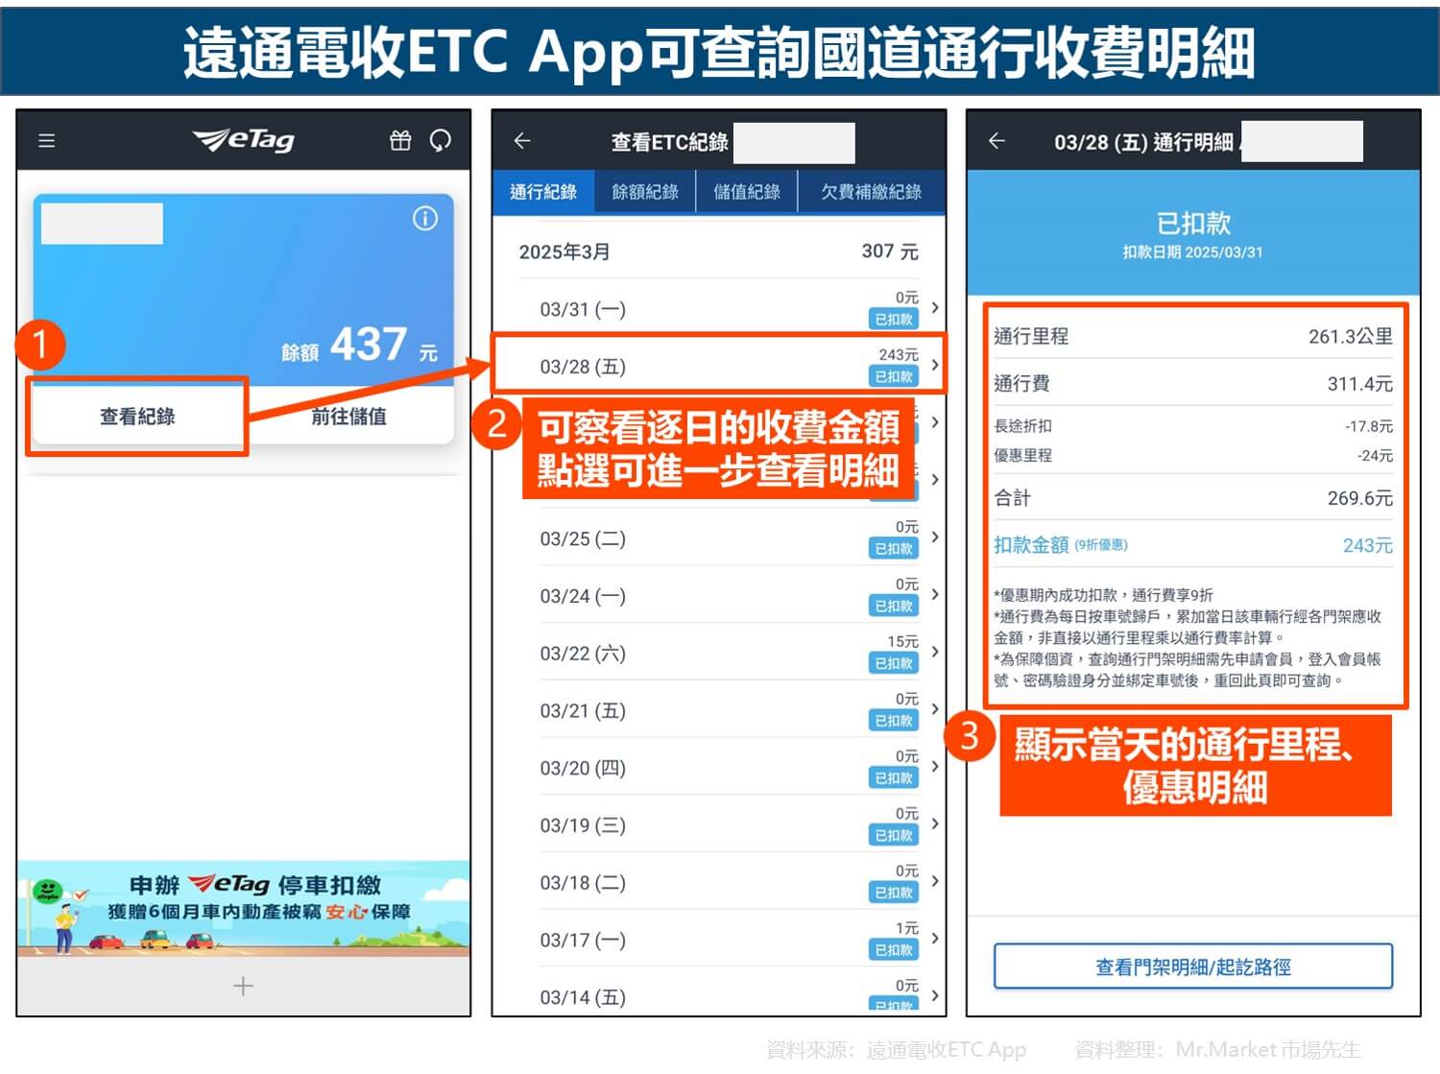This screenshot has width=1440, height=1074.
Task: Select the 03/24 (一) date text
Action: point(583,596)
